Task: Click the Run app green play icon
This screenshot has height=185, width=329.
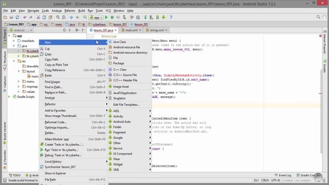Action: [x=106, y=17]
